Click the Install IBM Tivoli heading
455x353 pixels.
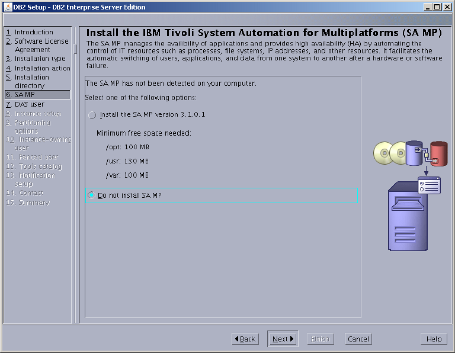[x=264, y=33]
